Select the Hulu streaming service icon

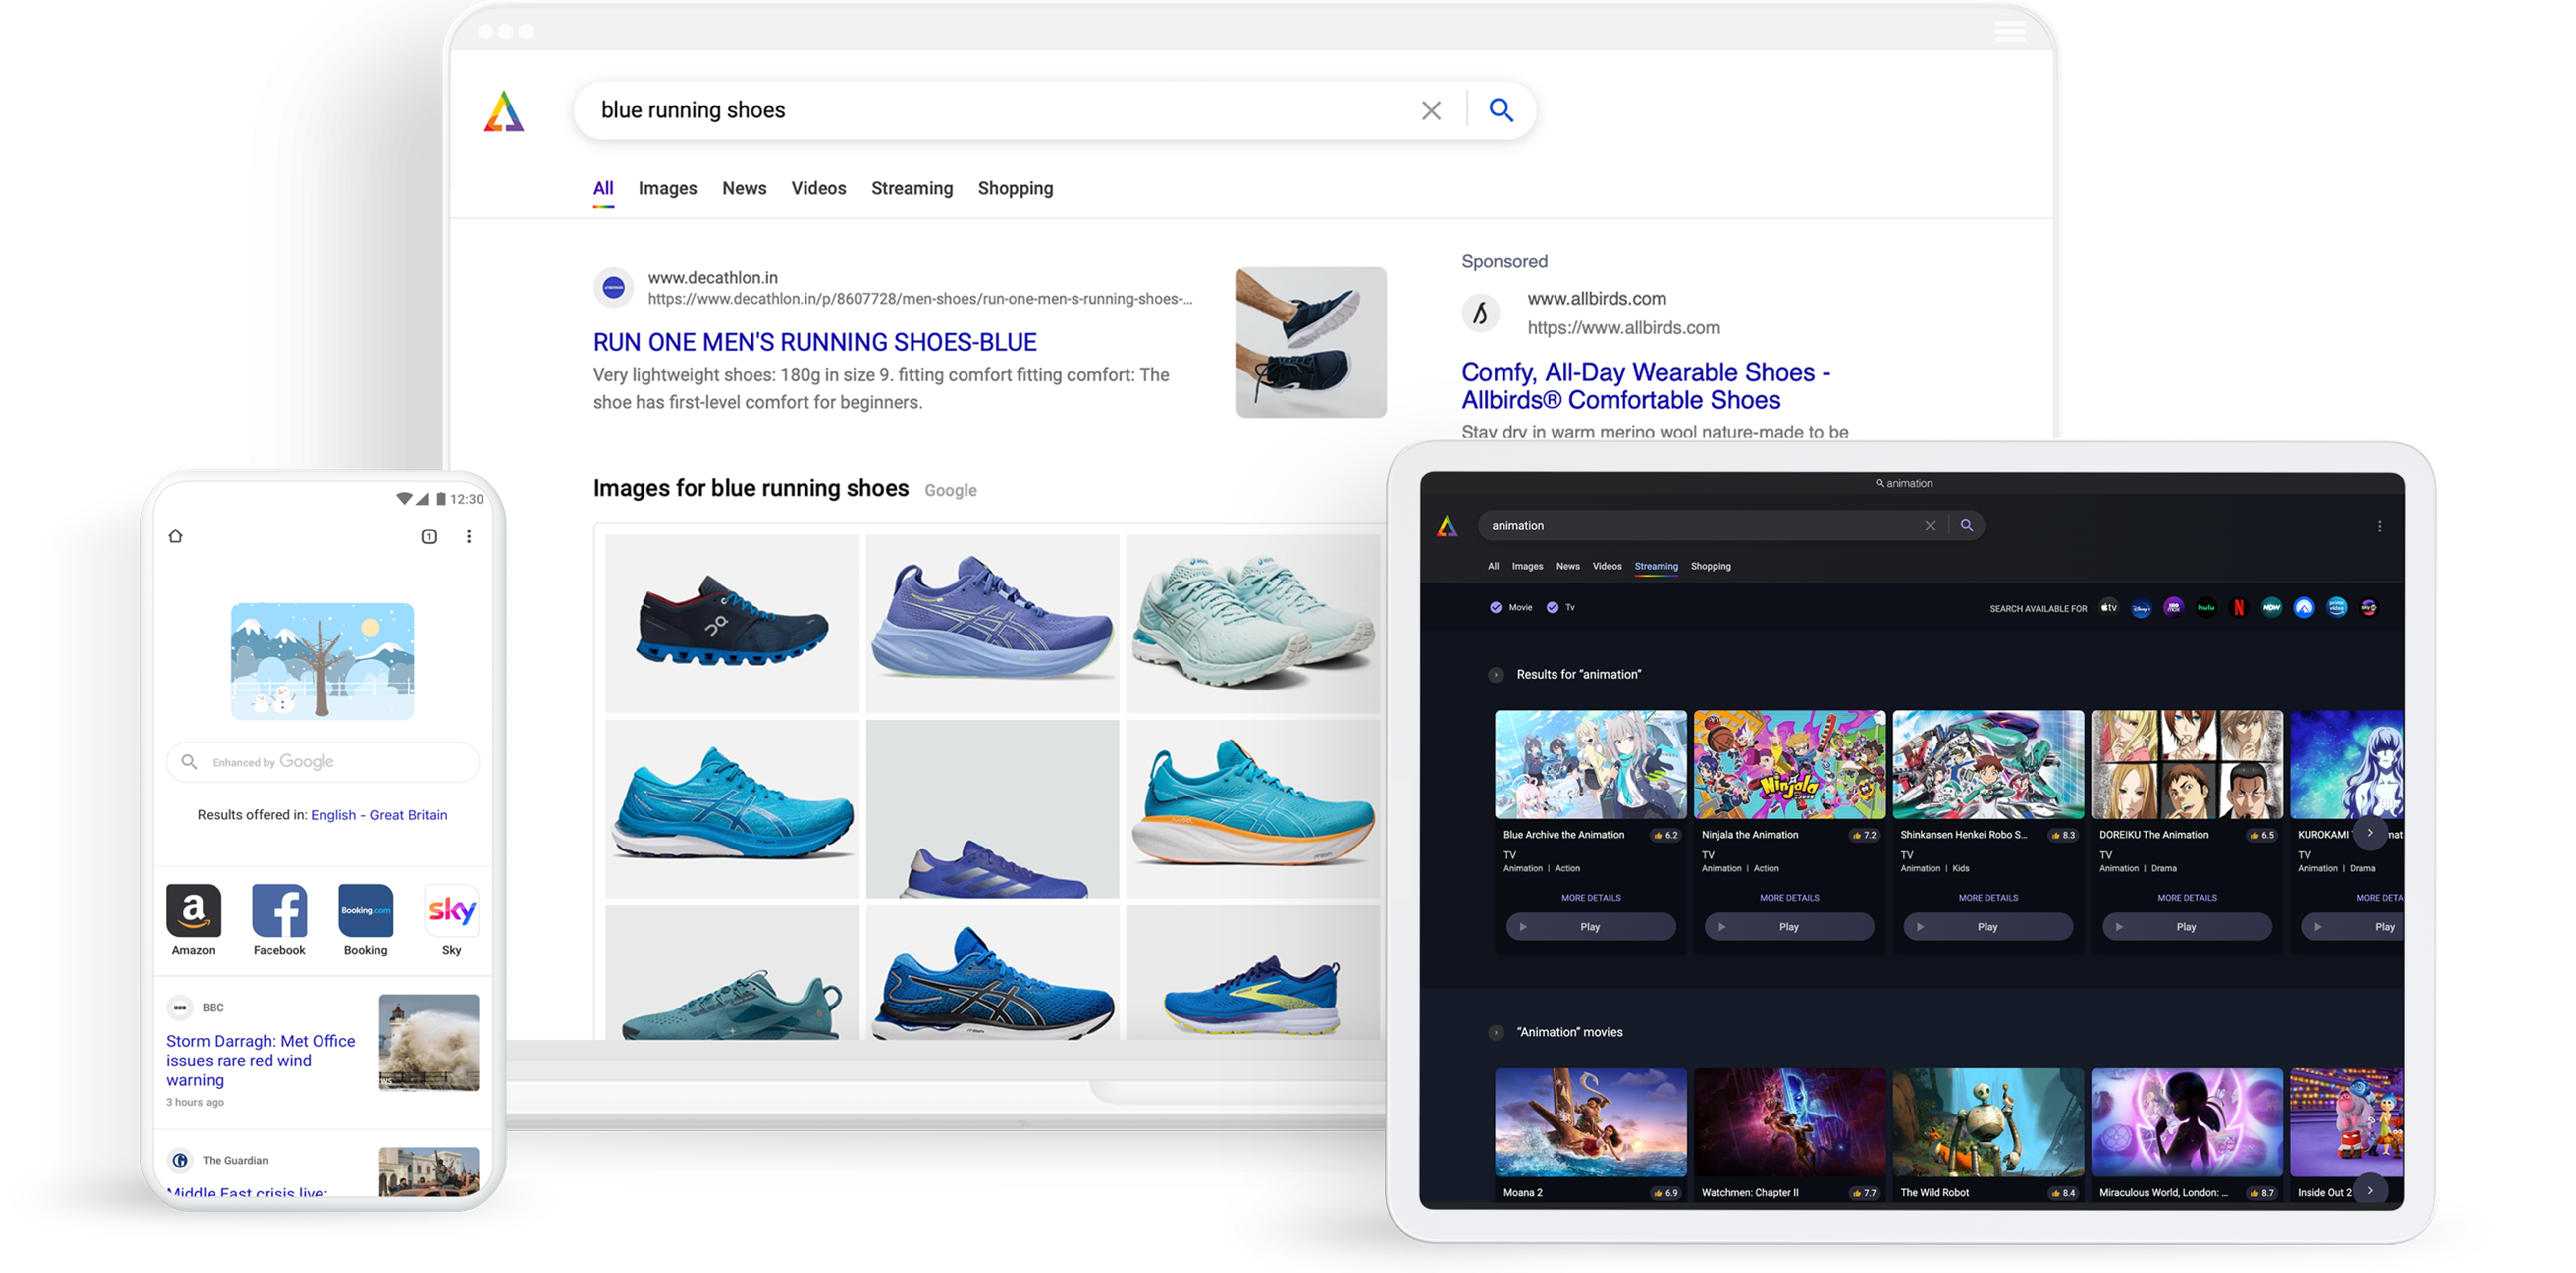pyautogui.click(x=2206, y=607)
